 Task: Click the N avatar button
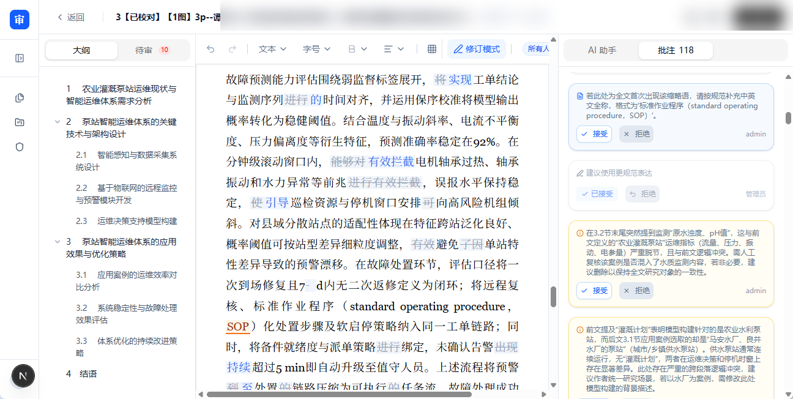coord(23,375)
